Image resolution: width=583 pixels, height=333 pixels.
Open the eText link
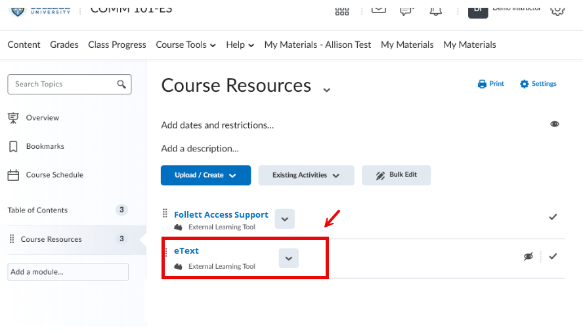[x=186, y=250]
